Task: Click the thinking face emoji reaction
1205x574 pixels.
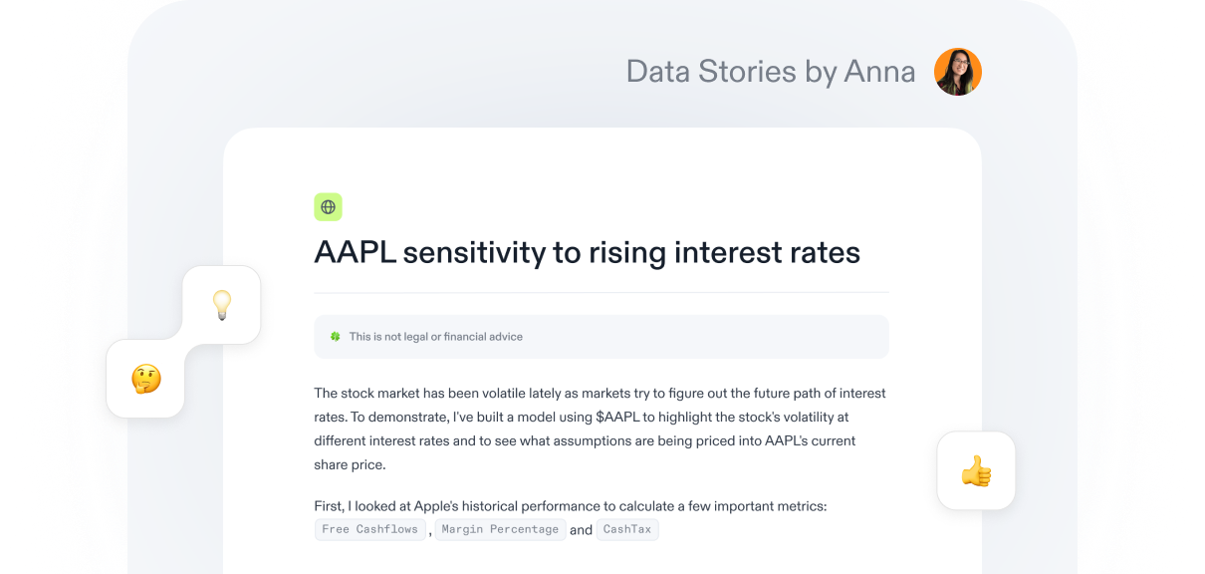Action: click(145, 379)
